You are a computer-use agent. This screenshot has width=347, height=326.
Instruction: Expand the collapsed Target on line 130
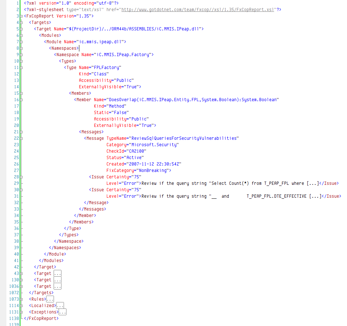(21, 280)
